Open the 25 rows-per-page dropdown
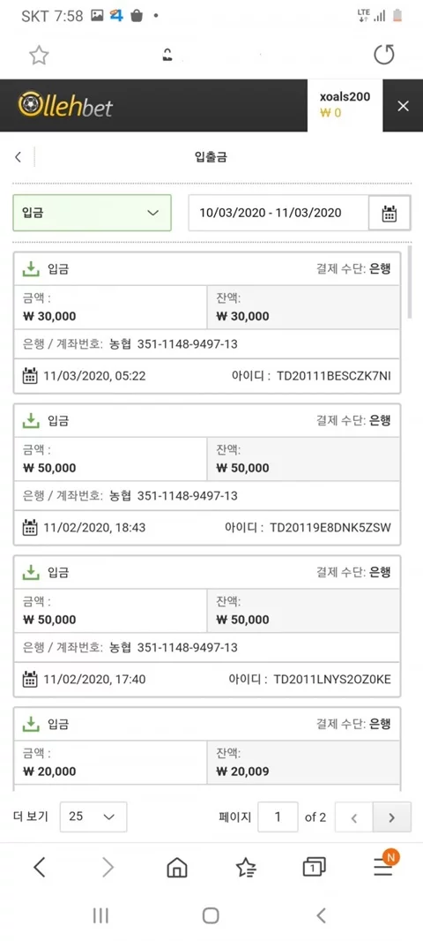The height and width of the screenshot is (941, 423). 93,817
